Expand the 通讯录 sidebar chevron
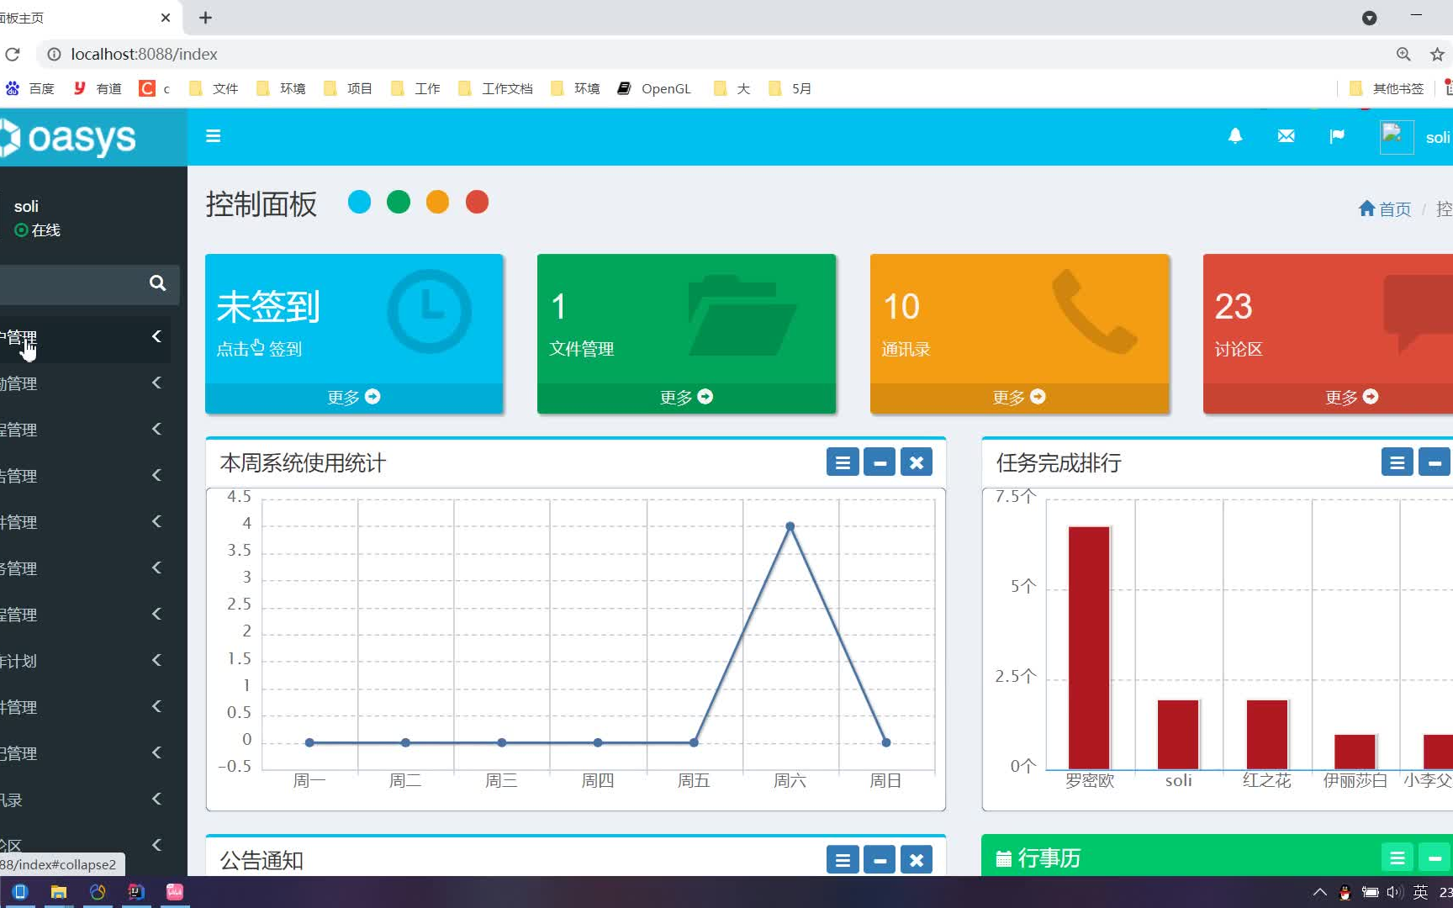The width and height of the screenshot is (1453, 908). tap(156, 799)
